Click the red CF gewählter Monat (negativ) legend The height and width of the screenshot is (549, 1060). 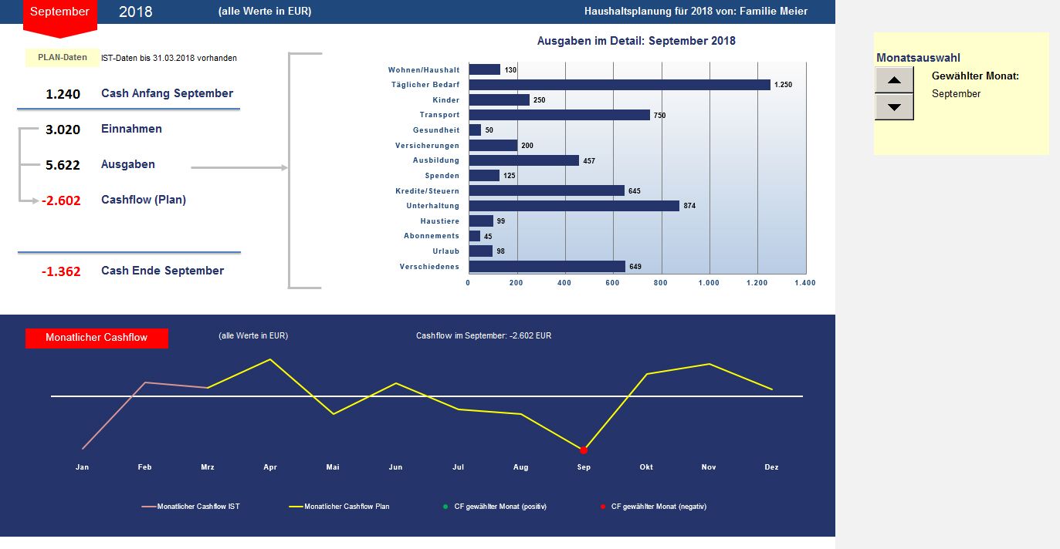click(x=653, y=507)
